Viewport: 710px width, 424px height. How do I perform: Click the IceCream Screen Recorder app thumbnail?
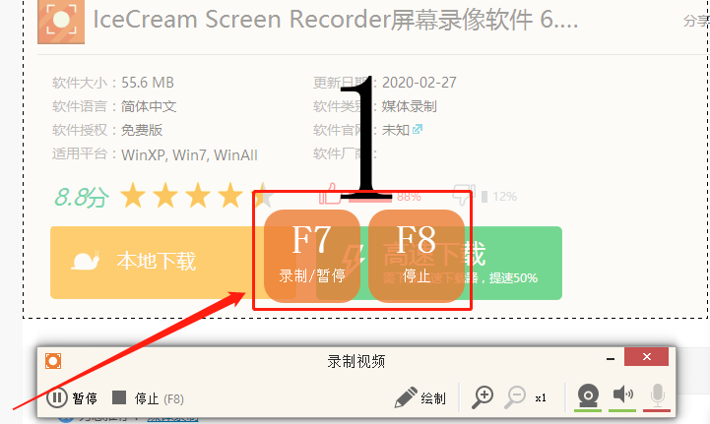tap(61, 22)
